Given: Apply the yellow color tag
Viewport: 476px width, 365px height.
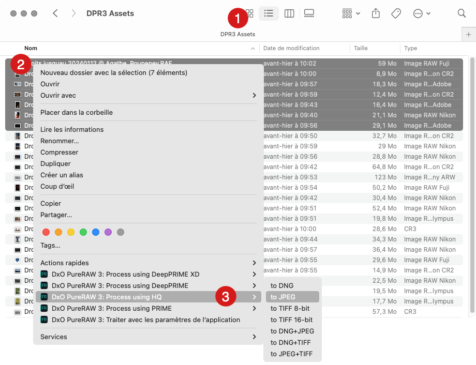Looking at the screenshot, I should click(x=71, y=232).
